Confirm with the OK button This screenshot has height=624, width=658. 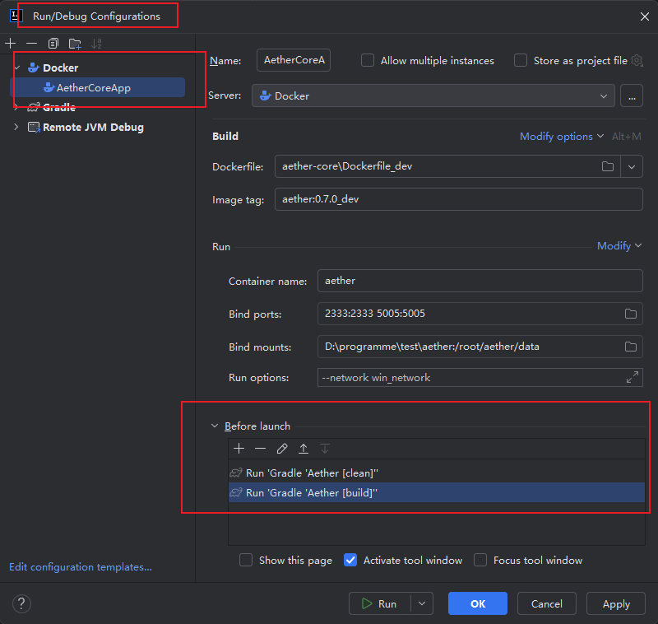tap(478, 604)
